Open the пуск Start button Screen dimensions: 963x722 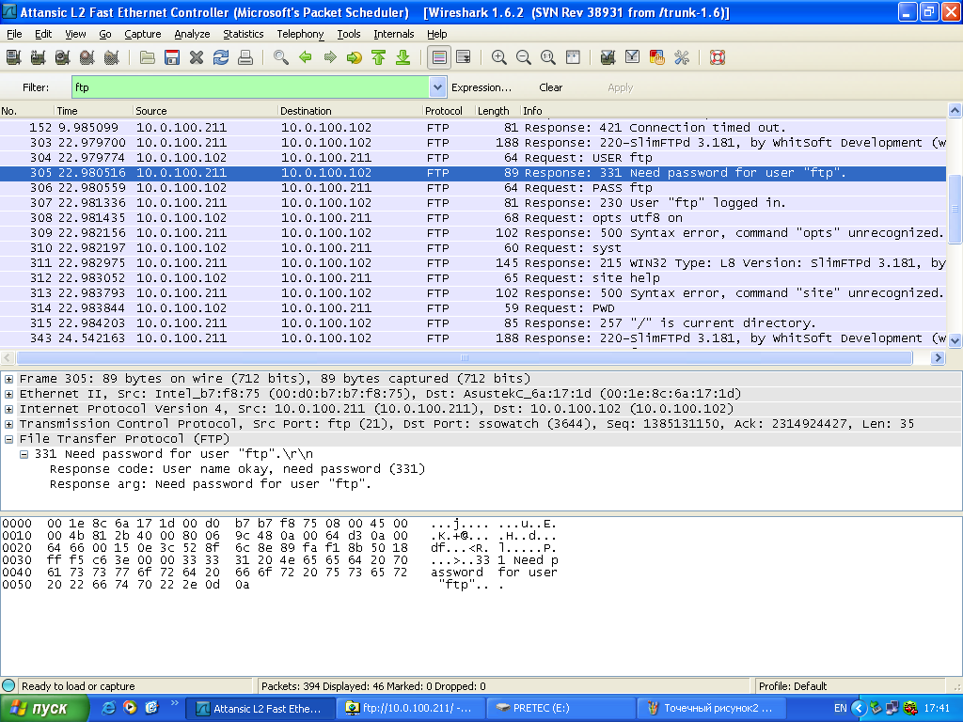[44, 709]
